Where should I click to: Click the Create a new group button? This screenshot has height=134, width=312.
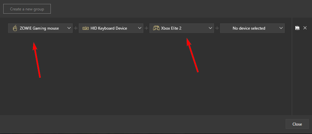click(x=27, y=9)
